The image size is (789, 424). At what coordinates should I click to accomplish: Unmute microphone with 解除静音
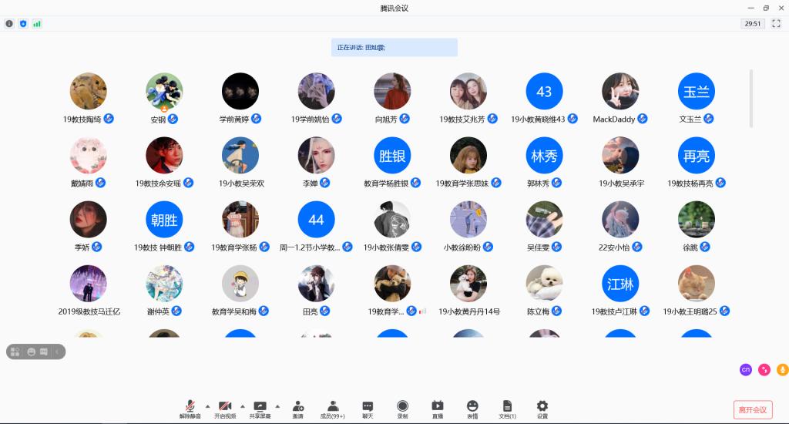[190, 409]
